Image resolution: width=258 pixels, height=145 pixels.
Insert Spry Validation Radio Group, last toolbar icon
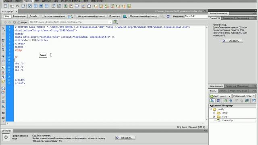tap(129, 6)
